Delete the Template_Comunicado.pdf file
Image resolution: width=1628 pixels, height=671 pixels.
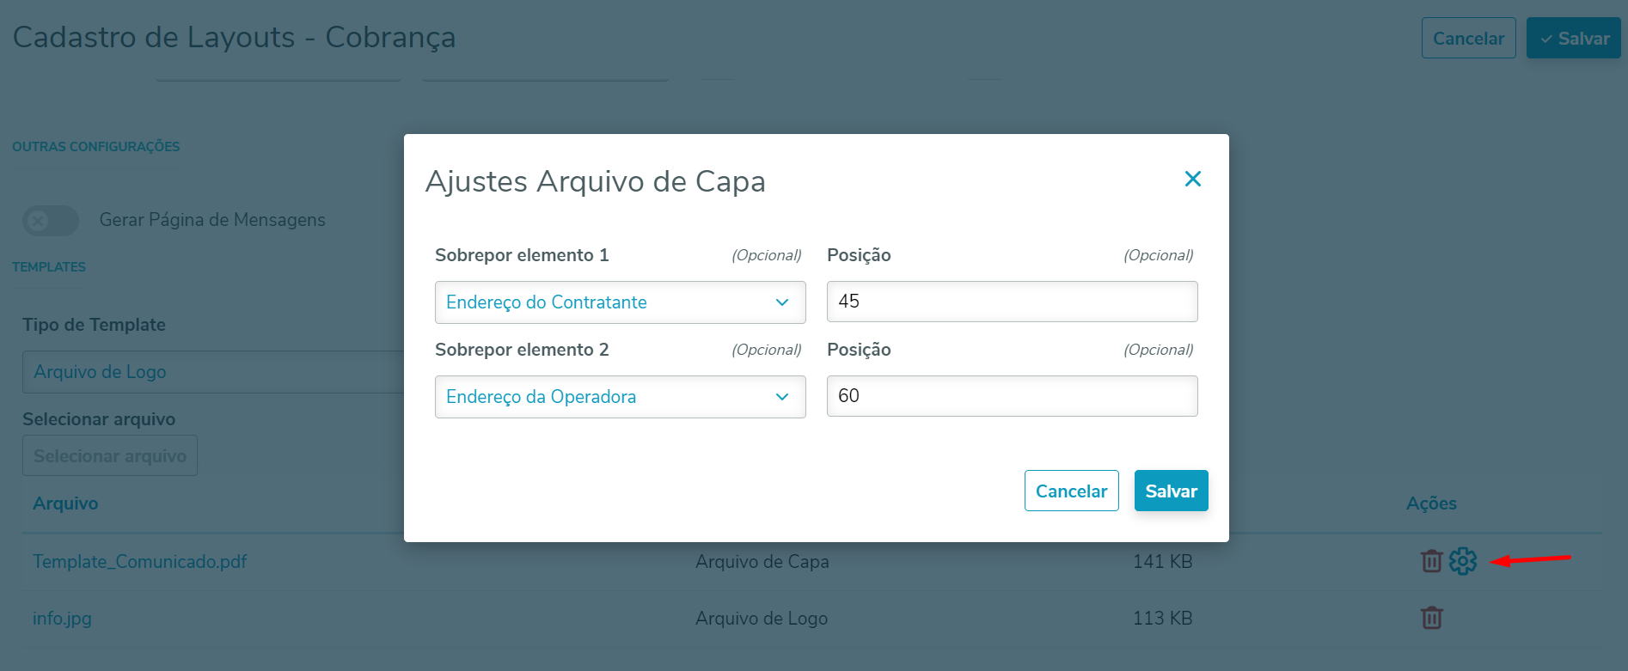pos(1431,561)
